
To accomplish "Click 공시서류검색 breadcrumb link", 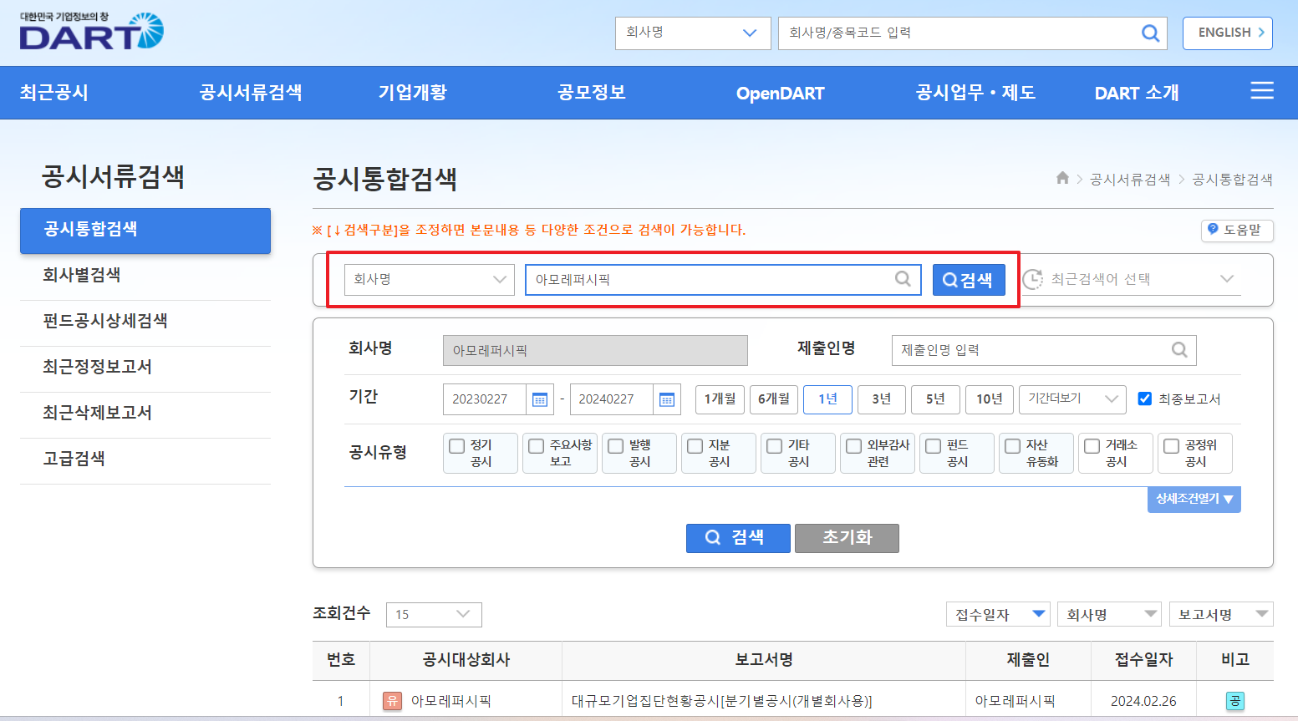I will click(1130, 179).
